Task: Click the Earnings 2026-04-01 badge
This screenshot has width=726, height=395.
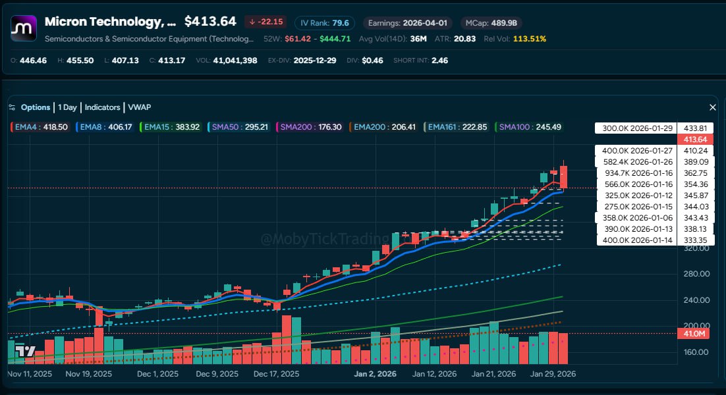Action: (407, 23)
